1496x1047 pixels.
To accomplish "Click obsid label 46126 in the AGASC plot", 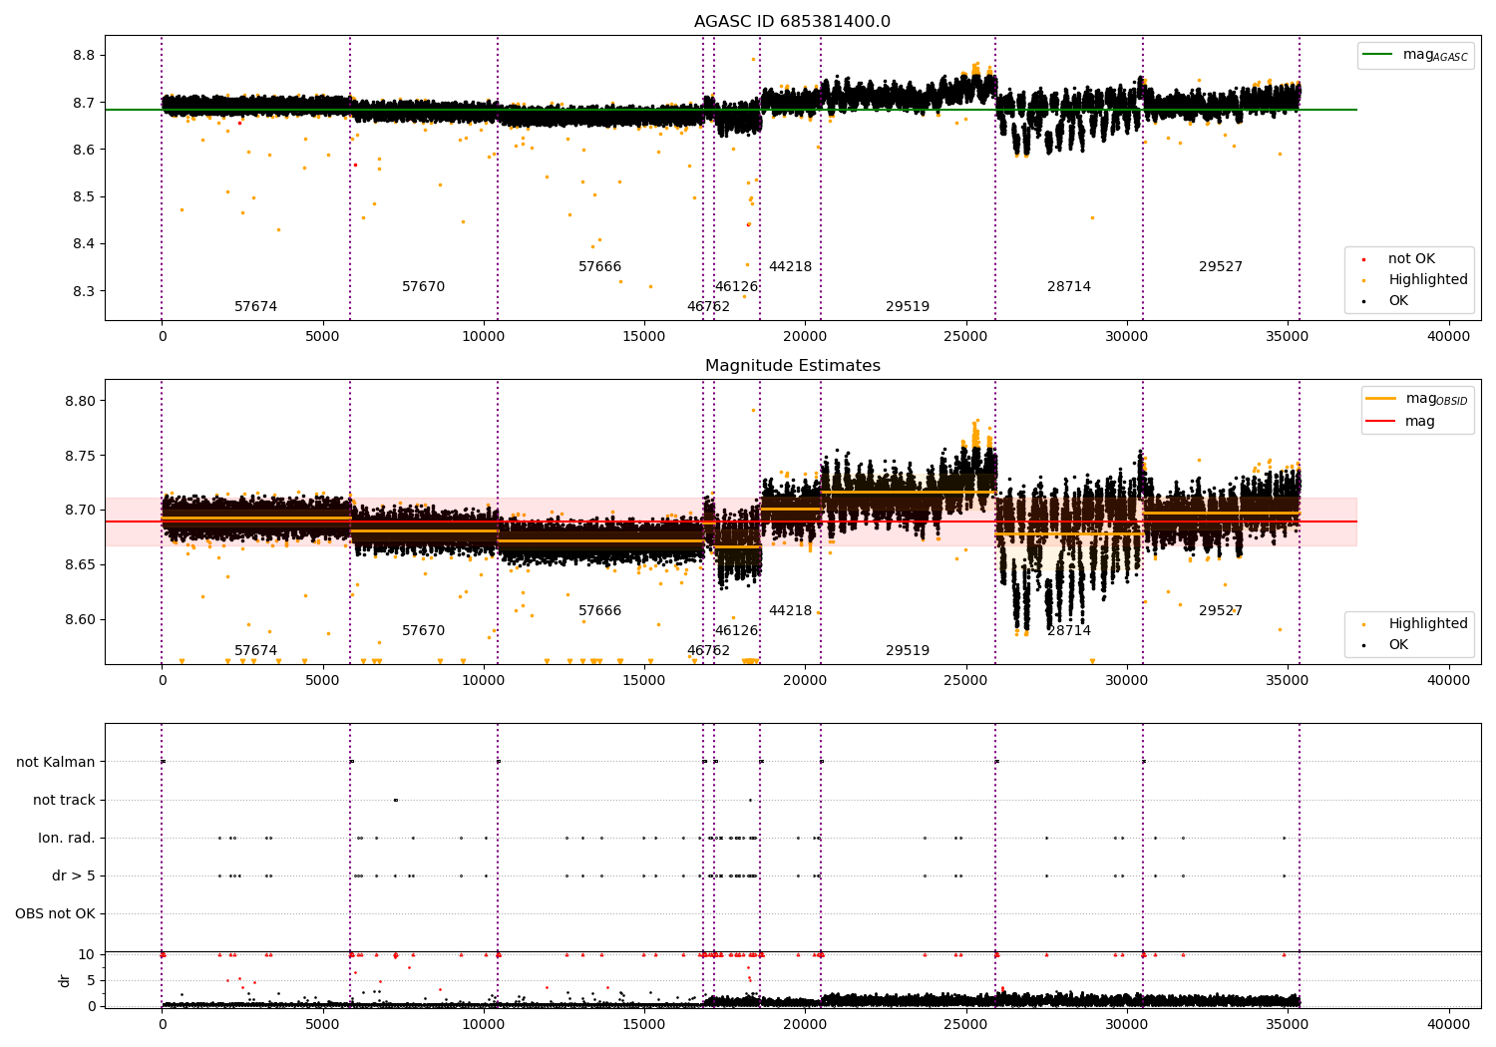I will (736, 287).
